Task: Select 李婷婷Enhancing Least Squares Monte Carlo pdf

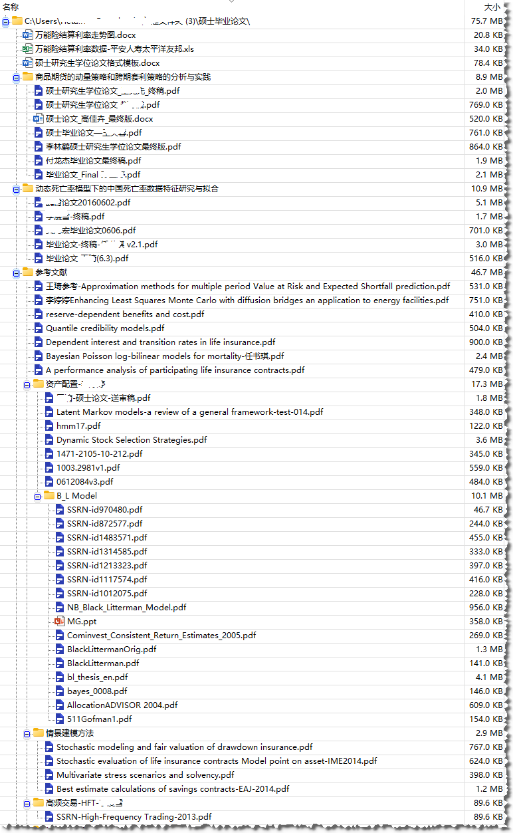Action: pyautogui.click(x=247, y=300)
